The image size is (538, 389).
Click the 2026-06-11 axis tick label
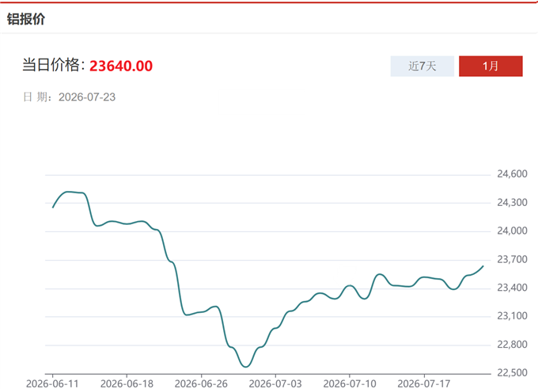tap(52, 383)
